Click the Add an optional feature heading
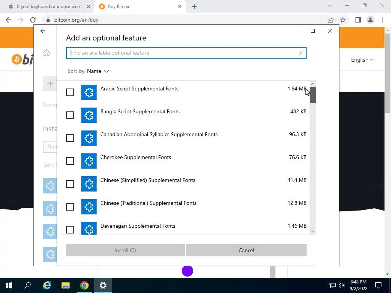This screenshot has height=293, width=391. 106,38
